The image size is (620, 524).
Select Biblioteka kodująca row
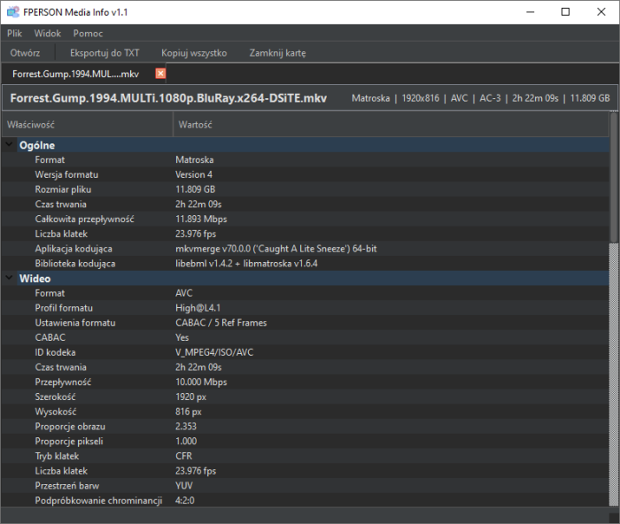pos(306,264)
